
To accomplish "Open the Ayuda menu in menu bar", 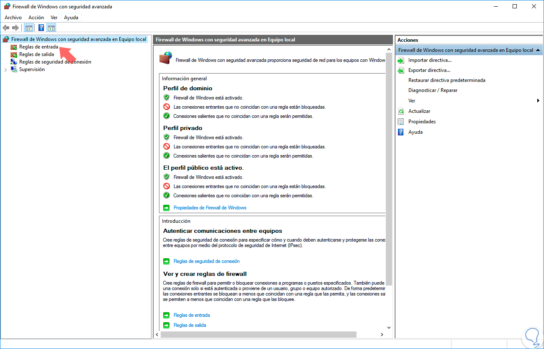I will pos(71,18).
